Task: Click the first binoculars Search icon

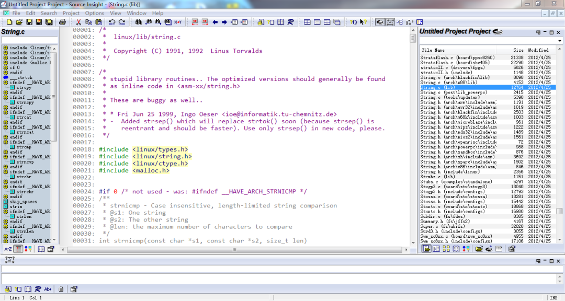Action: (139, 22)
